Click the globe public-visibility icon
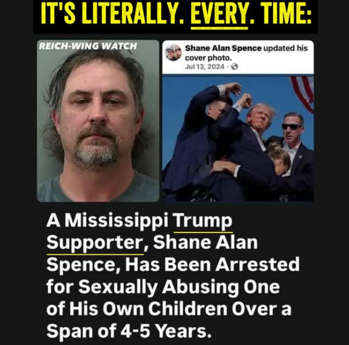 [235, 67]
